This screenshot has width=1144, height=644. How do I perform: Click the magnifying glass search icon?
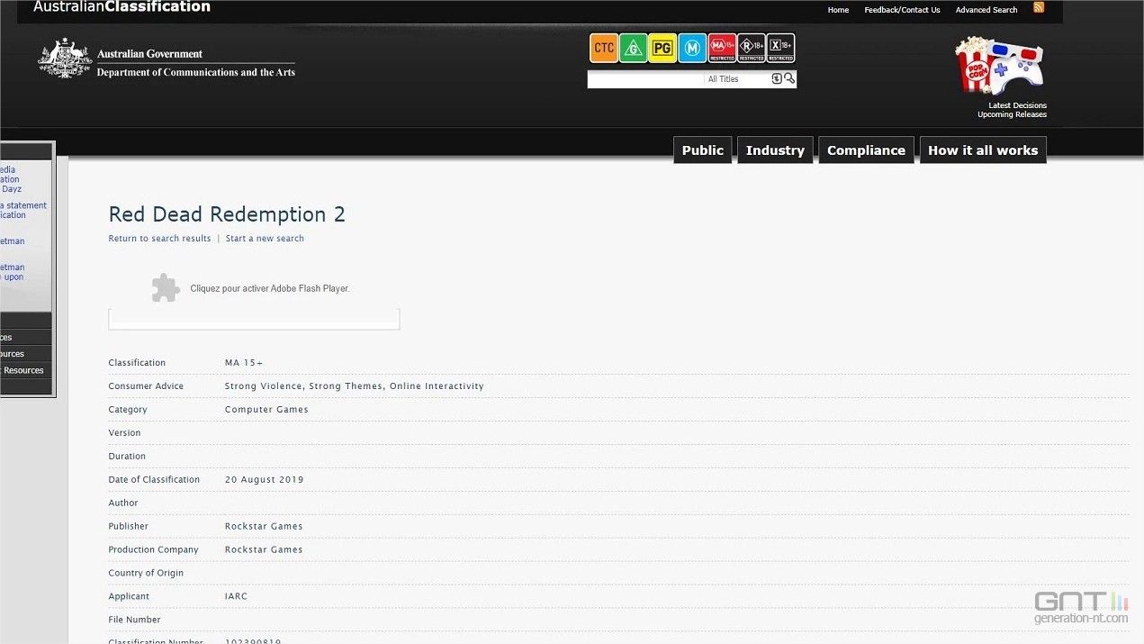[x=789, y=79]
